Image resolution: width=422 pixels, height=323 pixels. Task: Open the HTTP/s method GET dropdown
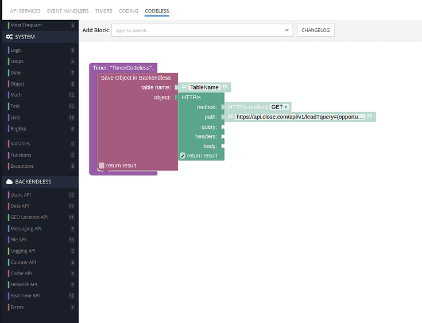280,107
